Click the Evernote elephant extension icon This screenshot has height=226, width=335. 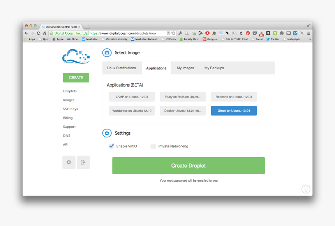[x=214, y=33]
